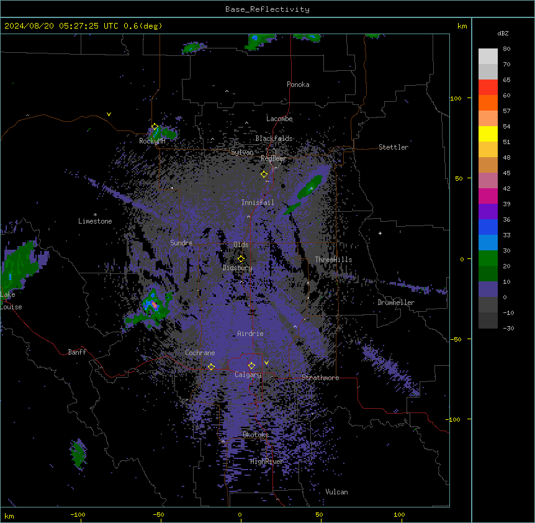
Task: Click the green echo band northeast of Innisfail
Action: [x=310, y=187]
